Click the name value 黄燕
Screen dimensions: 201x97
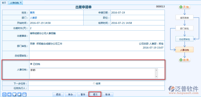click(32, 13)
